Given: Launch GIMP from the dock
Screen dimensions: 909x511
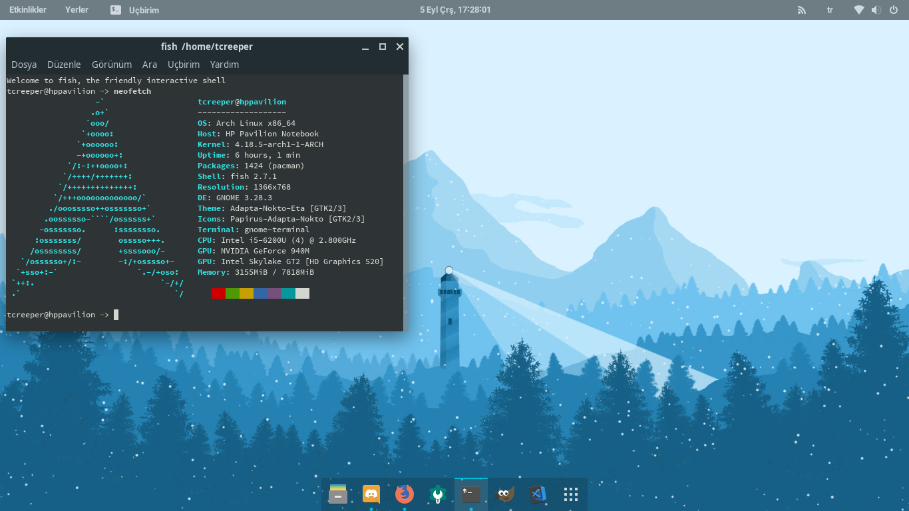Looking at the screenshot, I should click(x=505, y=494).
